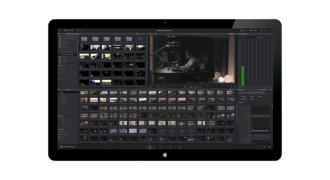The image size is (330, 180).
Task: Click the Clone Tool button
Action: [x=82, y=30]
